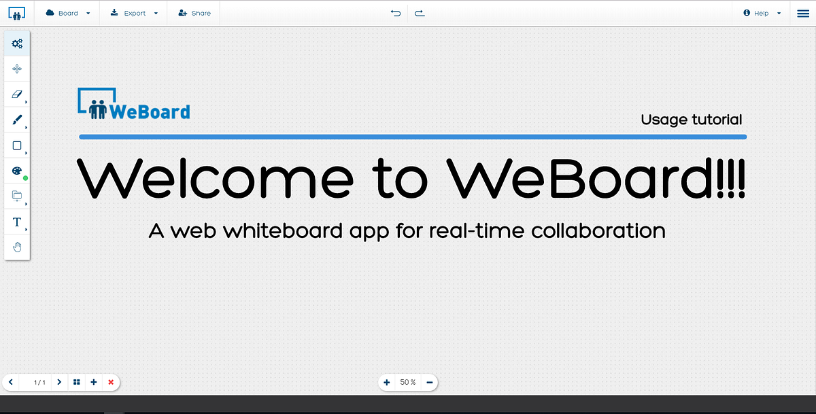Zoom in with the plus button

387,383
